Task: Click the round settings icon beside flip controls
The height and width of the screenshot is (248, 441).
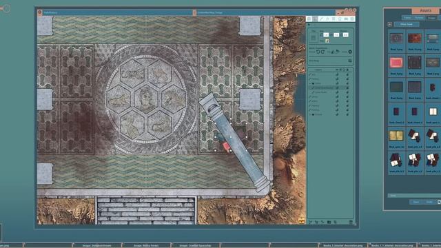Action: tap(350, 52)
